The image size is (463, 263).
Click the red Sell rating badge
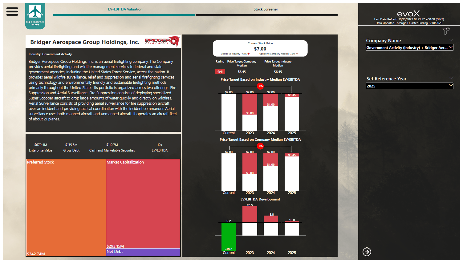(x=220, y=72)
